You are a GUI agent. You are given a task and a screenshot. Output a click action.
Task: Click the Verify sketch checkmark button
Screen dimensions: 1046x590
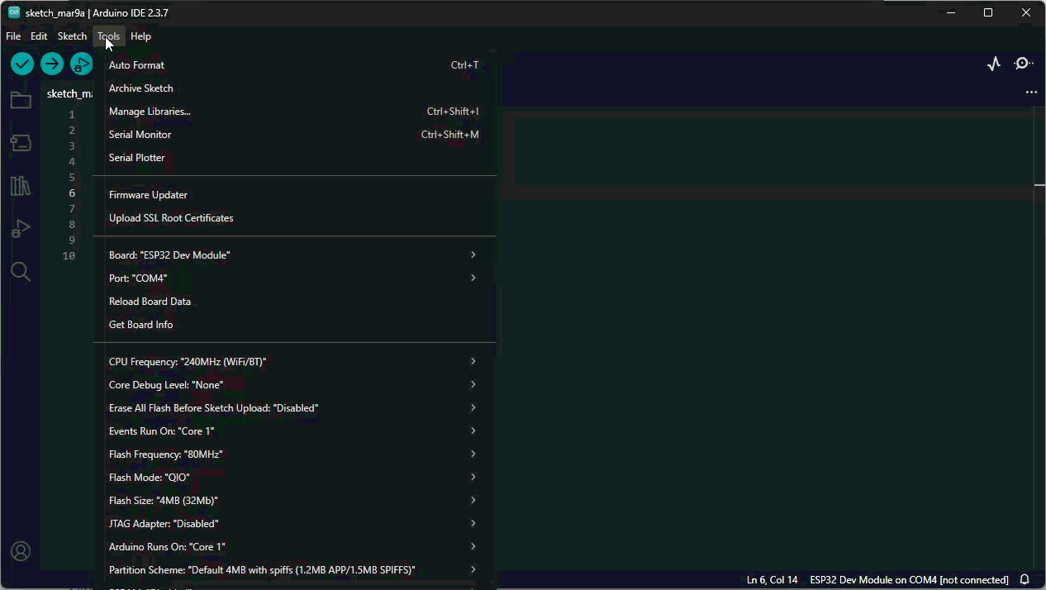(22, 64)
